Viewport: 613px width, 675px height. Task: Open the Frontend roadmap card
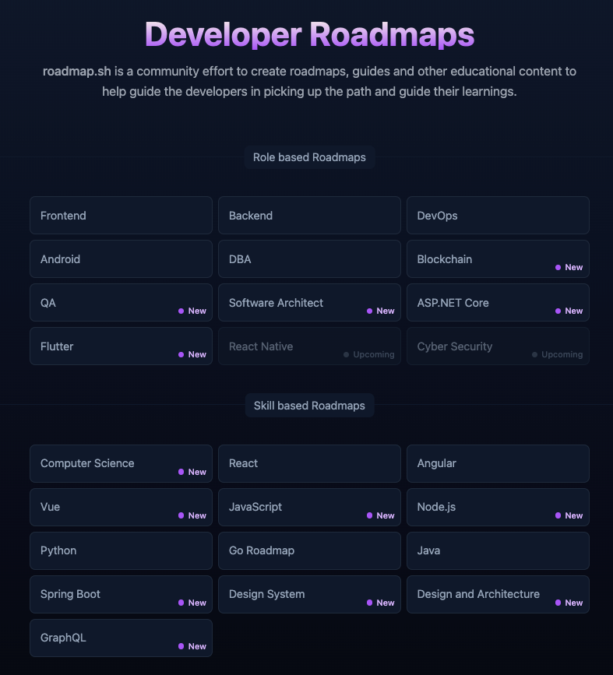tap(121, 215)
